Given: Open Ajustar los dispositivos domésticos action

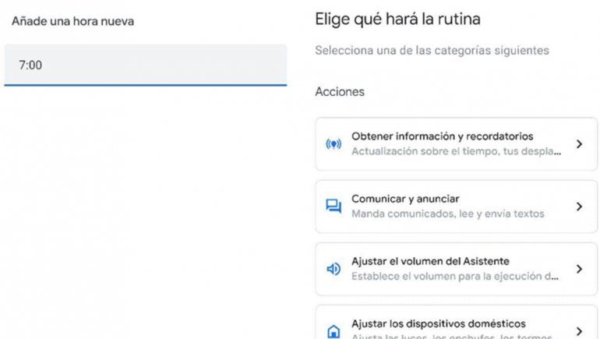Looking at the screenshot, I should (x=439, y=323).
